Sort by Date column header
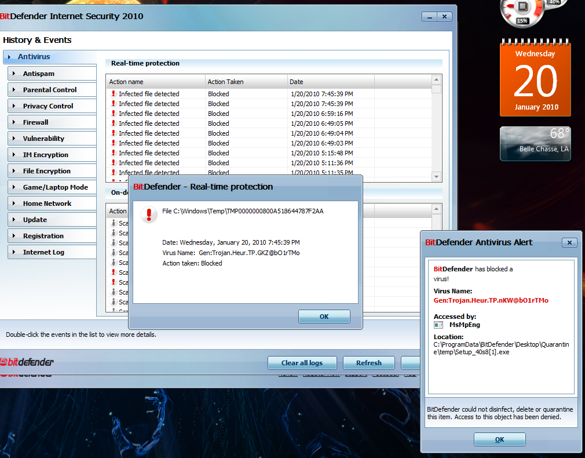 [331, 82]
